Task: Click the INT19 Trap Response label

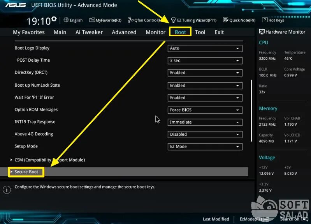Action: (35, 122)
